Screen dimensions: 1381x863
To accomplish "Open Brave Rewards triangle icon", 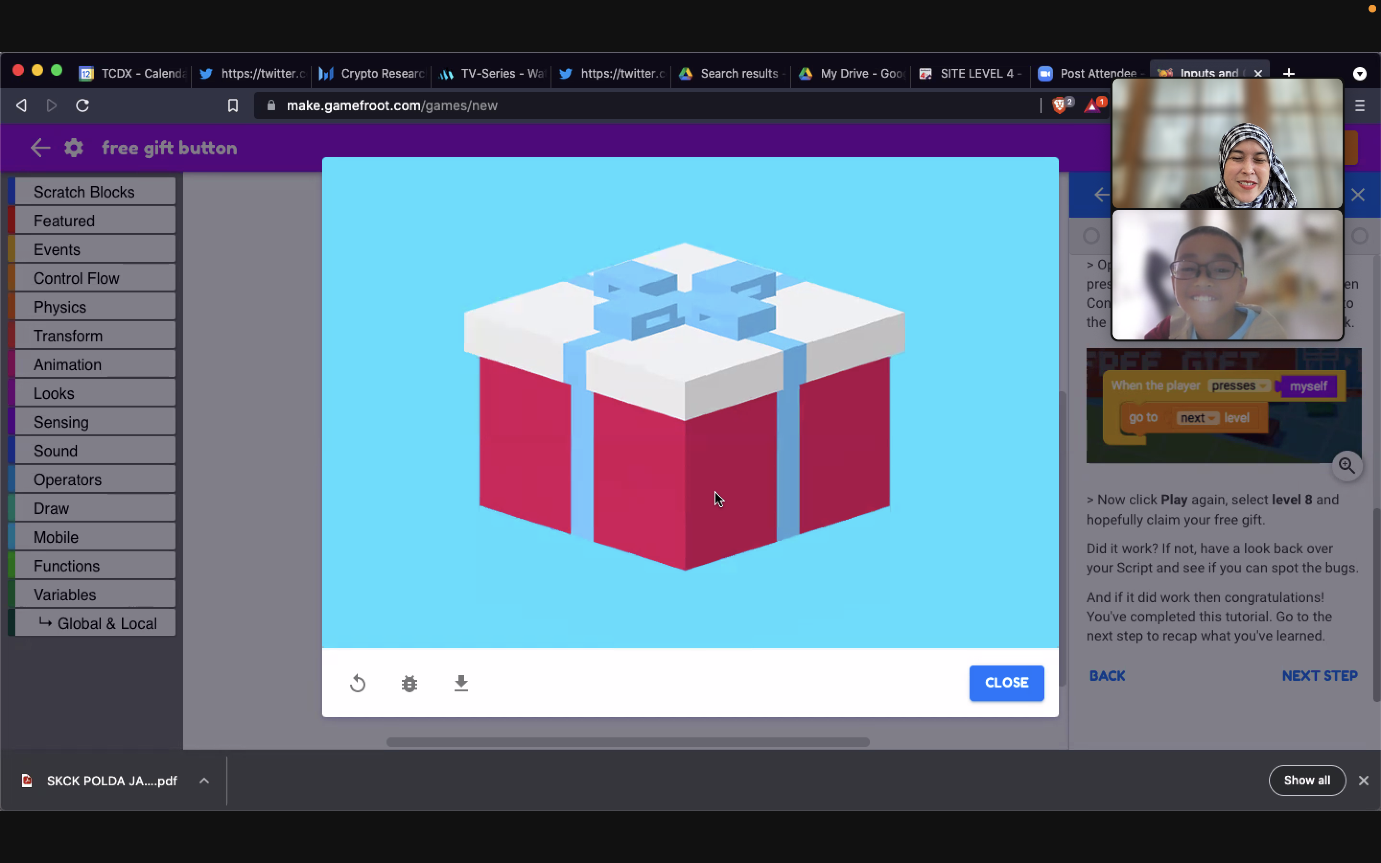I will pyautogui.click(x=1093, y=105).
